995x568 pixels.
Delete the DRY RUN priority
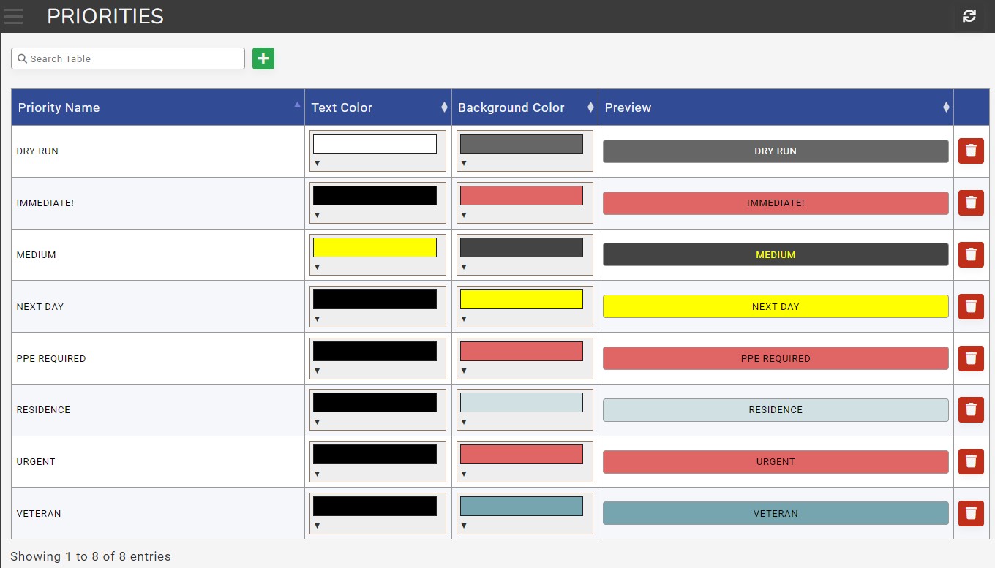pyautogui.click(x=971, y=151)
